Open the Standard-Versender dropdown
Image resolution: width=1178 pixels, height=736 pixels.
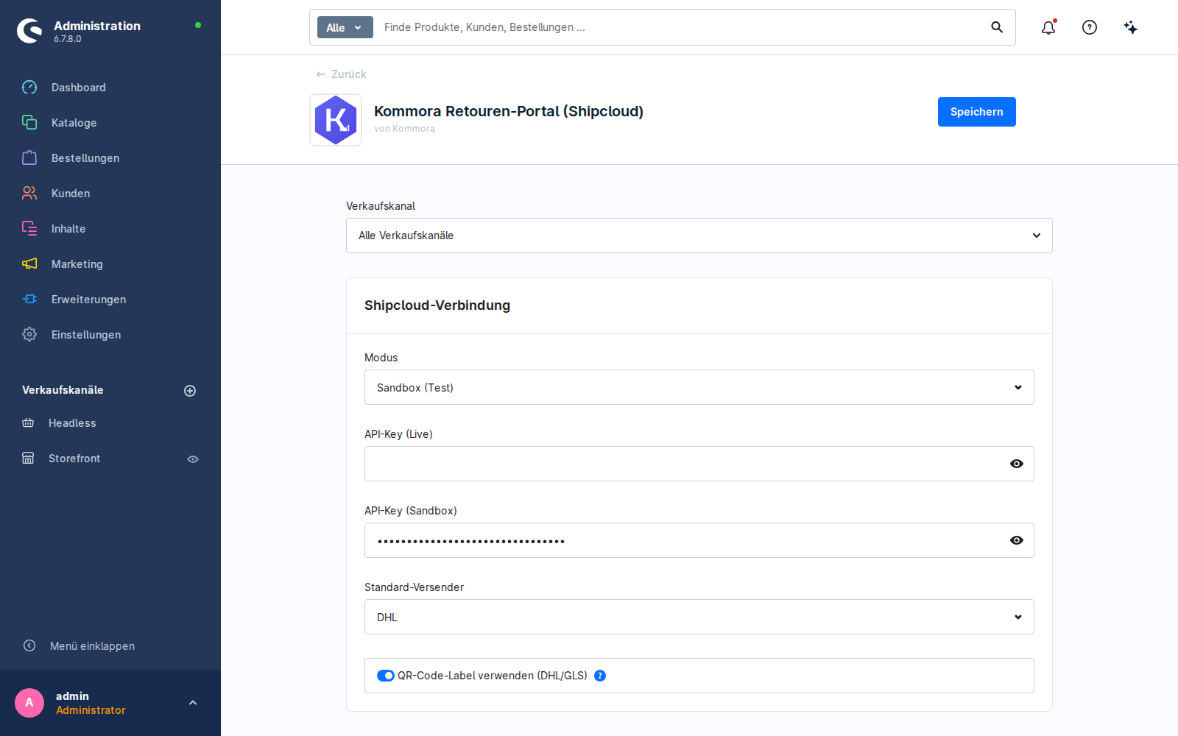699,617
